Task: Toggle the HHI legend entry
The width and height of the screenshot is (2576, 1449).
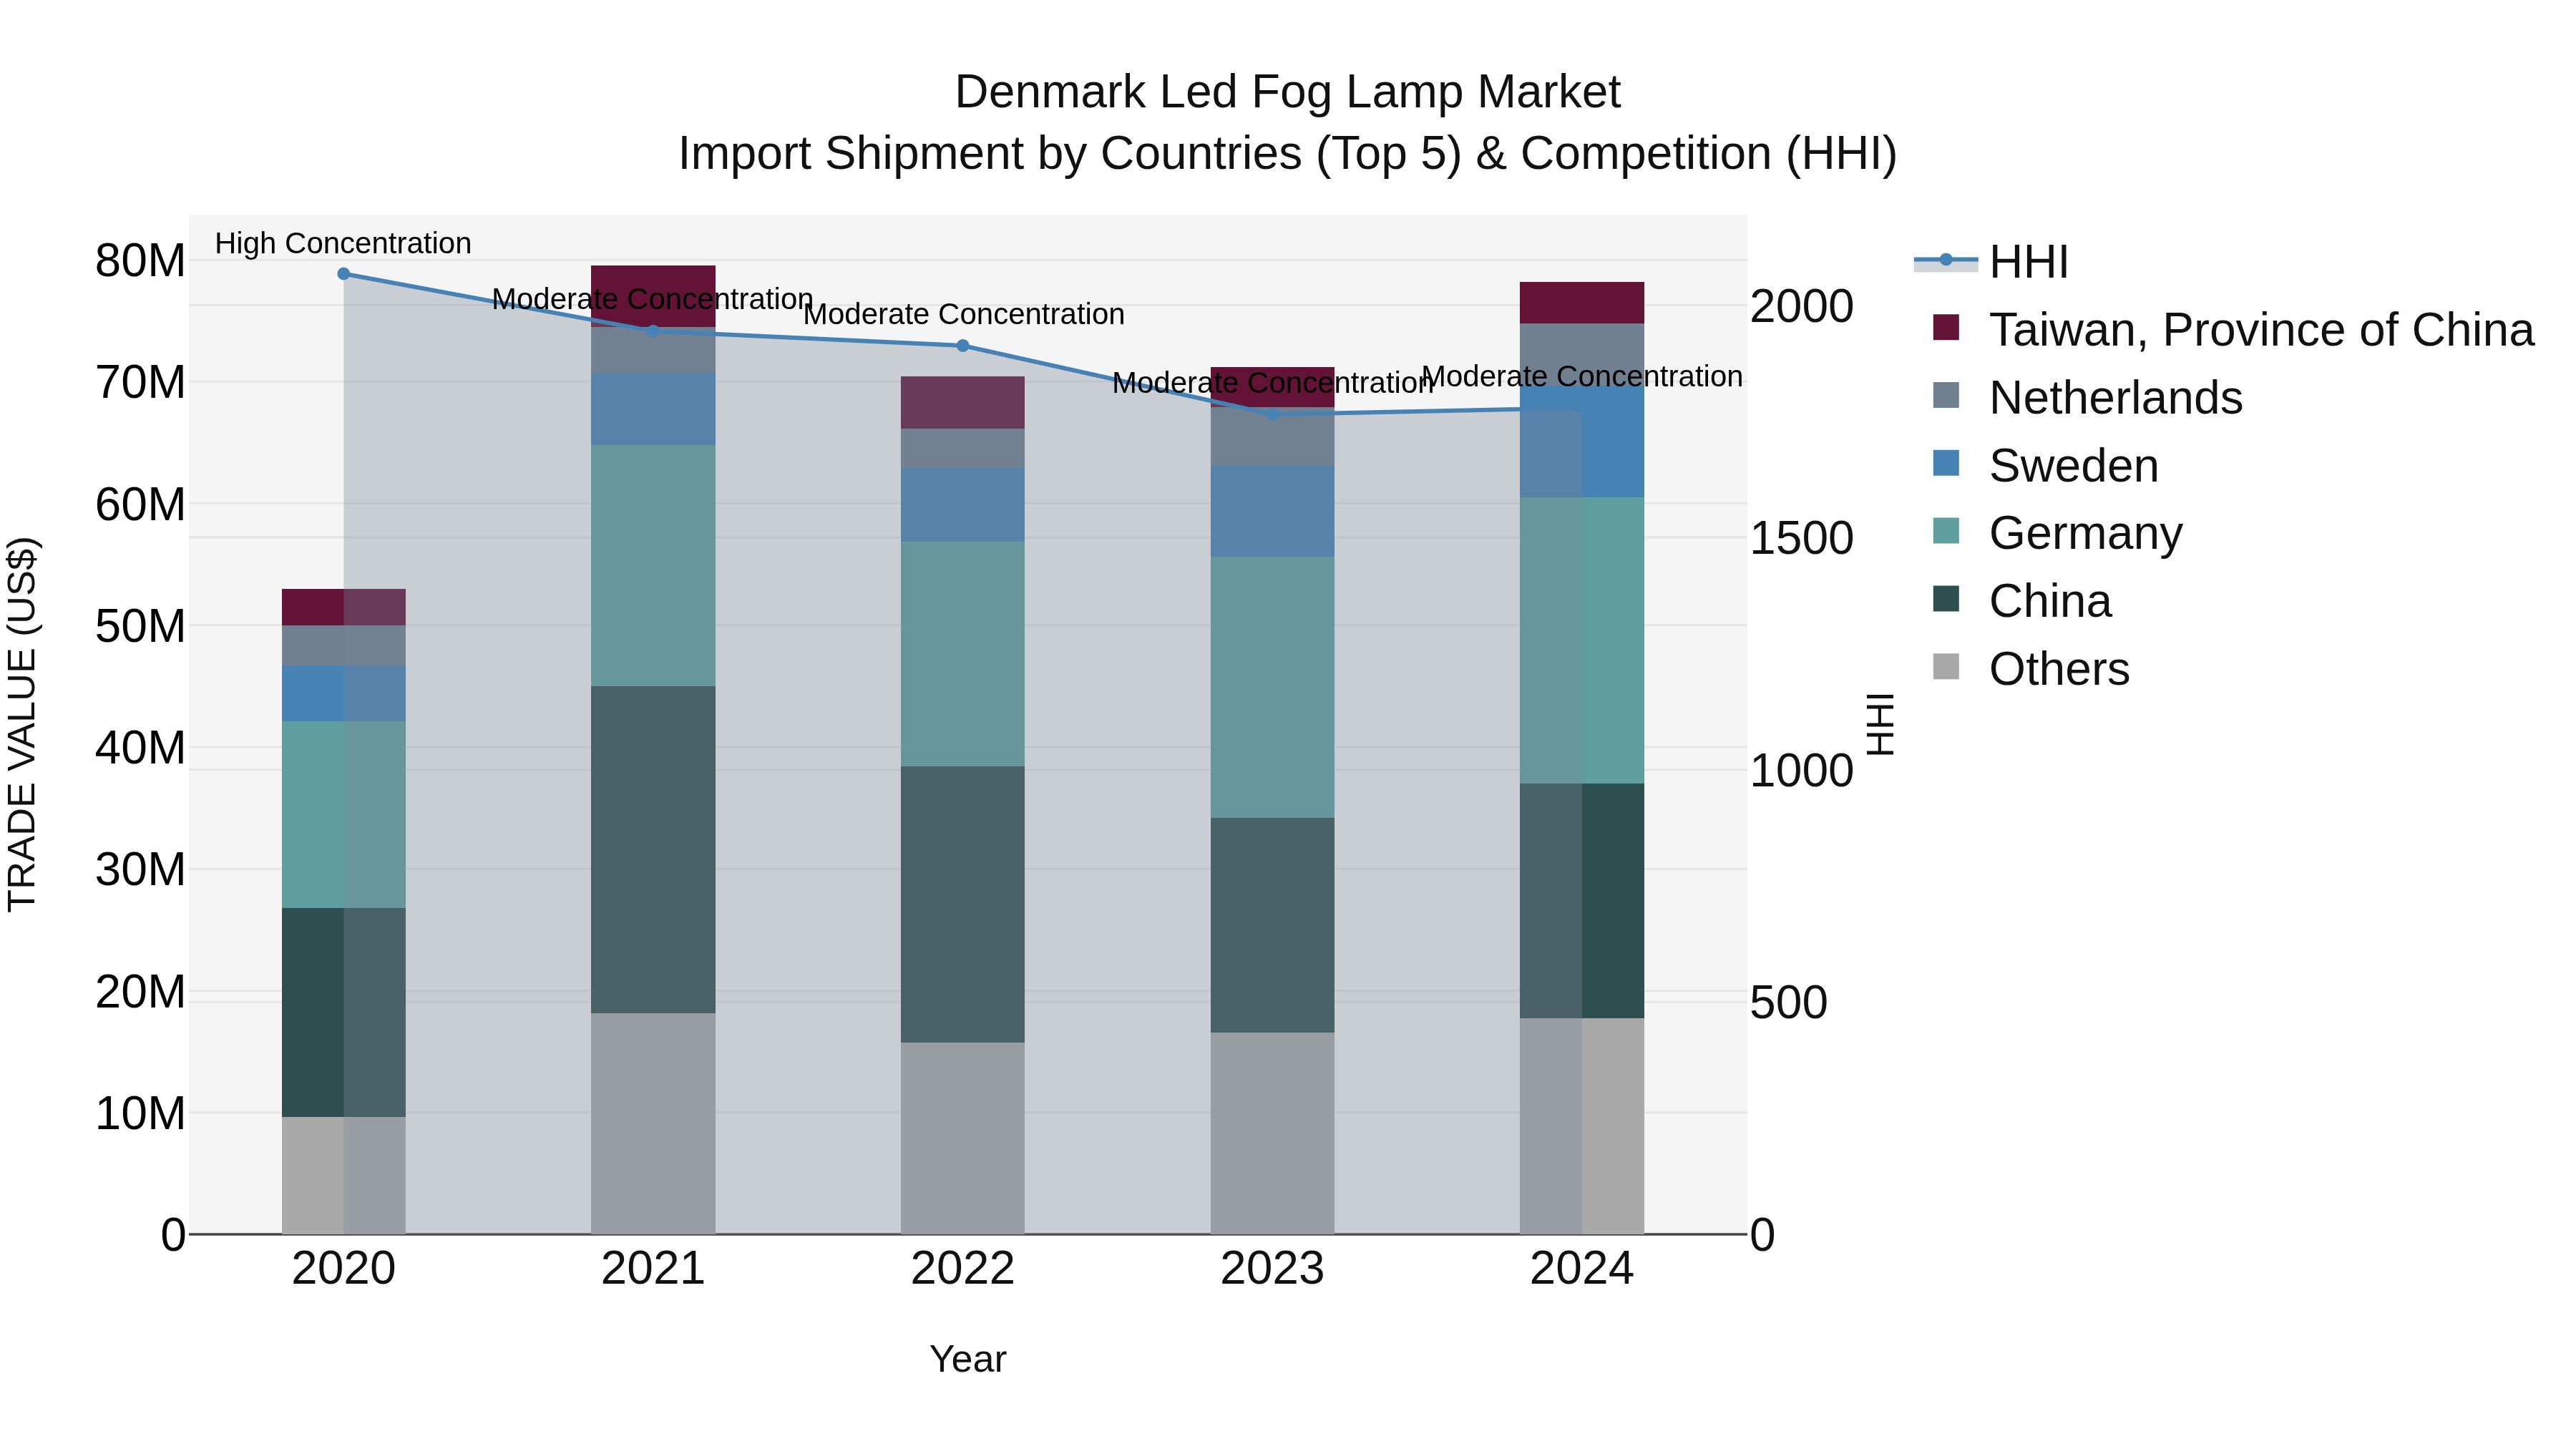Action: [1990, 262]
